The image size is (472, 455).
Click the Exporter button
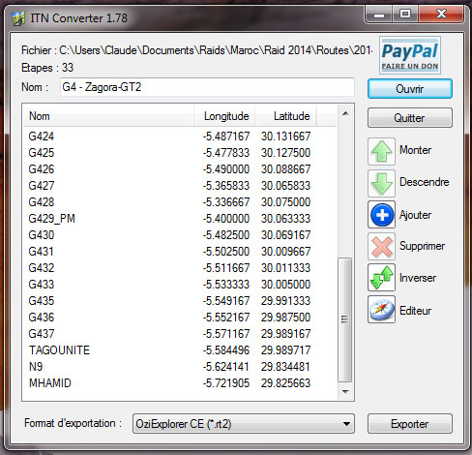tap(410, 424)
